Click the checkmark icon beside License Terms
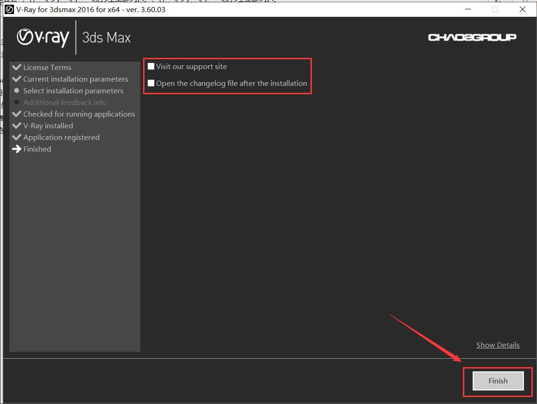537x404 pixels. coord(17,67)
